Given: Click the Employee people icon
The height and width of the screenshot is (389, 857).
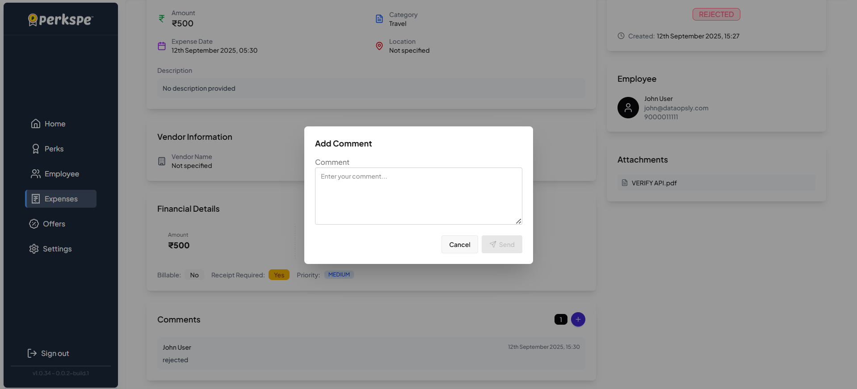Looking at the screenshot, I should (36, 174).
